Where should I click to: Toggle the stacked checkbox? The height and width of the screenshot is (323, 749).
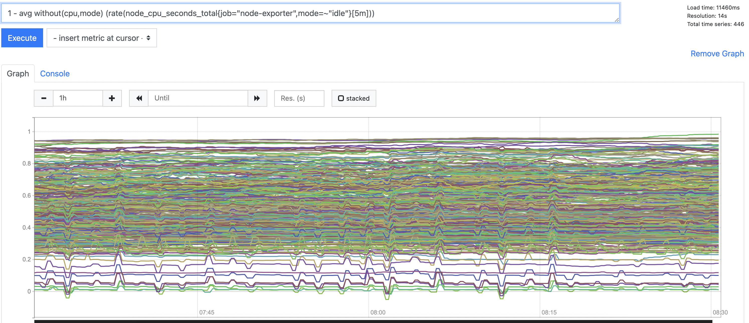(x=341, y=98)
